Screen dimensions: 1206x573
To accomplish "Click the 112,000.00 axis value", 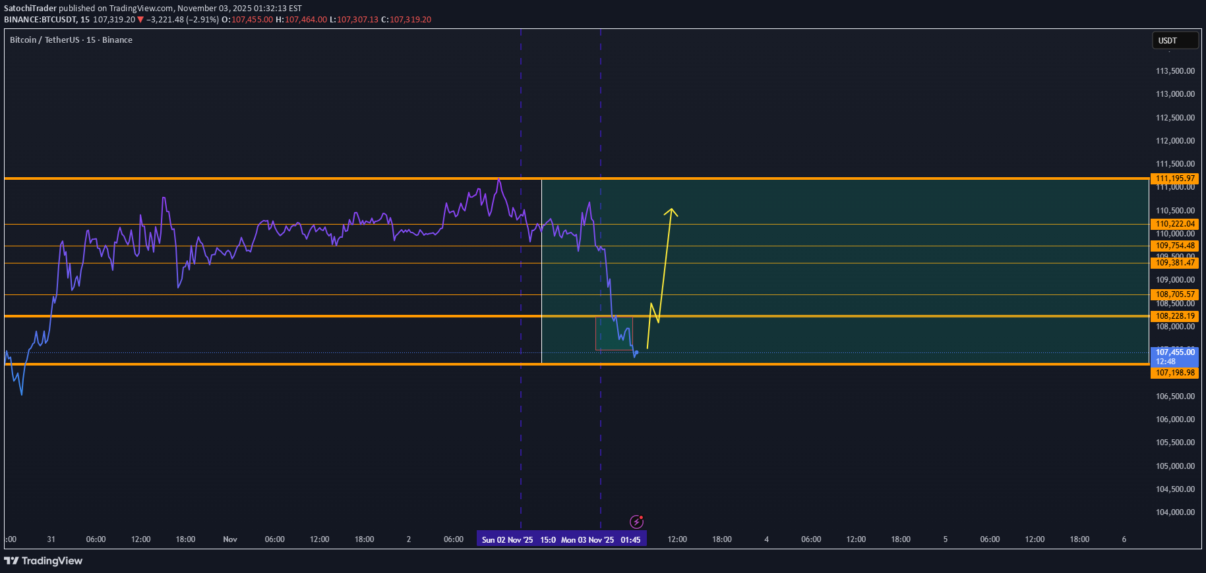I will click(1175, 141).
